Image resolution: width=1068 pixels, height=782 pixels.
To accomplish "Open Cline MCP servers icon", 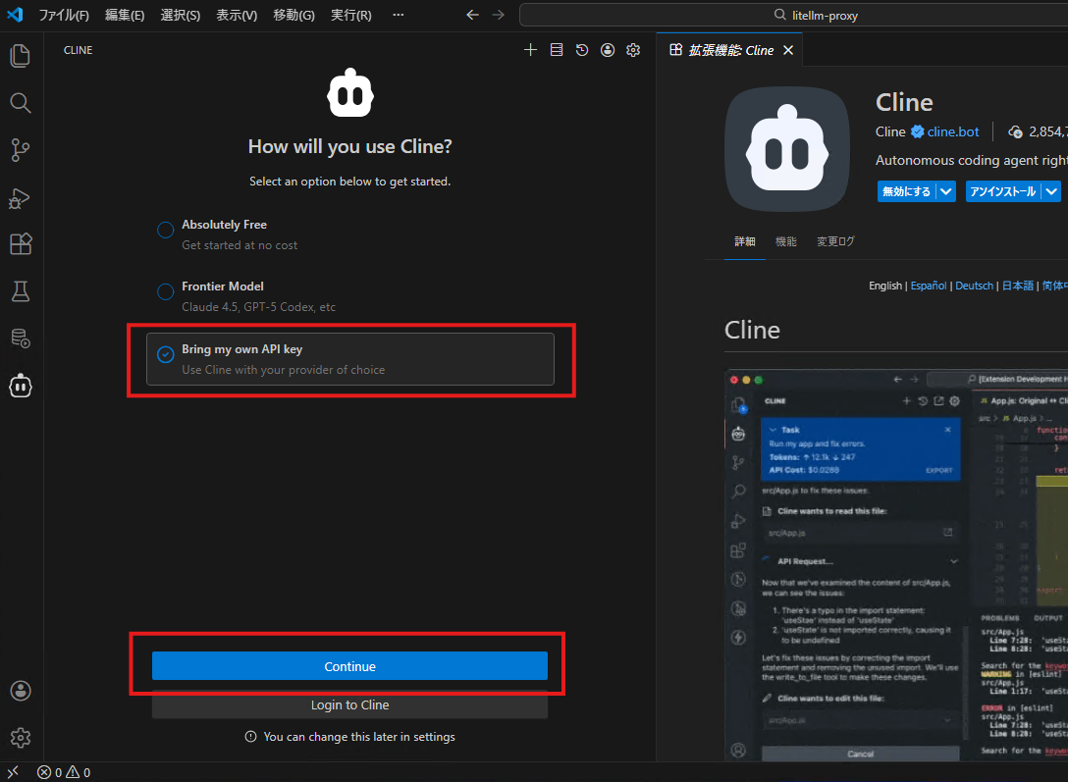I will [557, 50].
